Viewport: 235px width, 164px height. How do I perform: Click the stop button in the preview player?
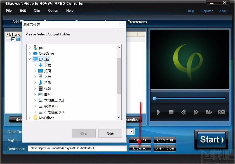(x=171, y=112)
